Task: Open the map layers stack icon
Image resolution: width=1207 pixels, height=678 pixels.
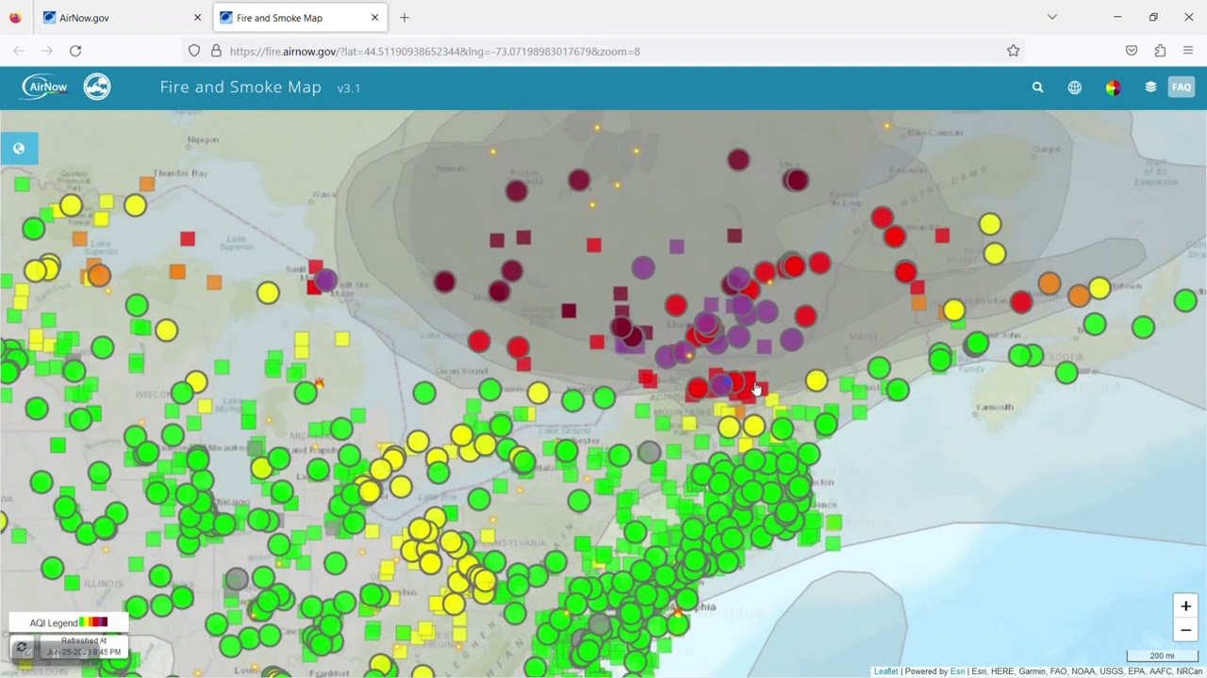Action: coord(1150,88)
